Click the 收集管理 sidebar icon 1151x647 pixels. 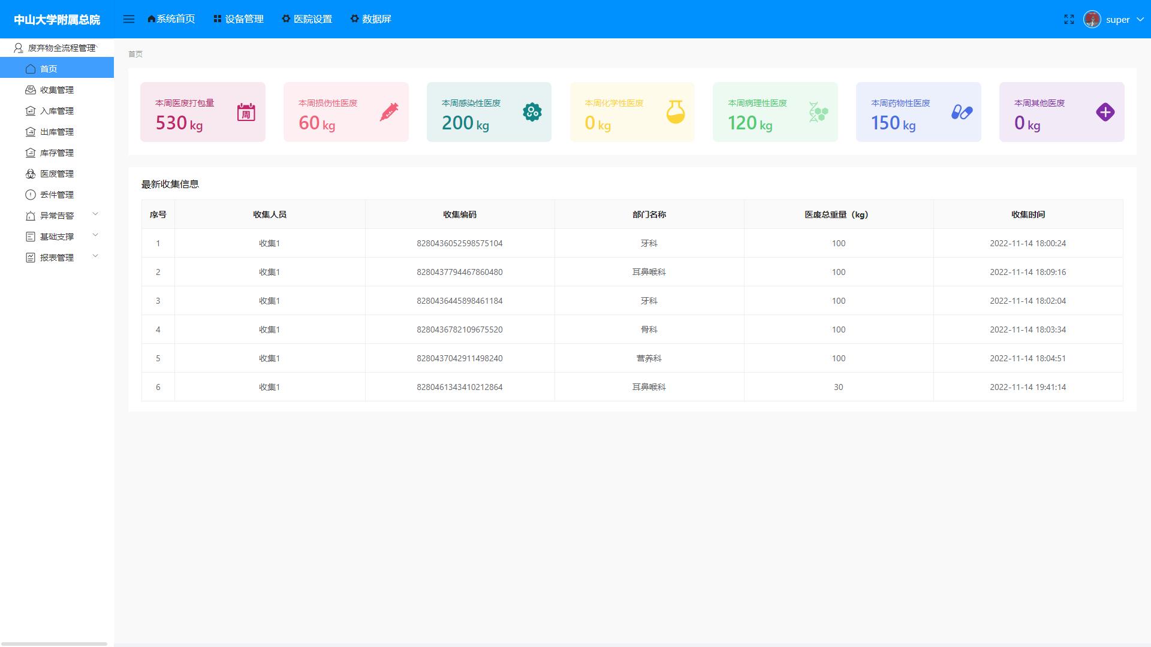click(31, 90)
